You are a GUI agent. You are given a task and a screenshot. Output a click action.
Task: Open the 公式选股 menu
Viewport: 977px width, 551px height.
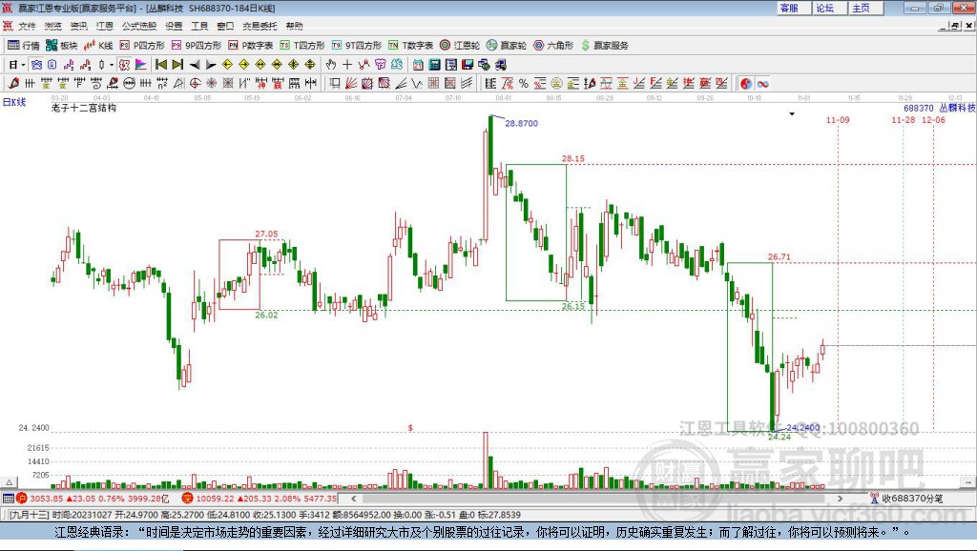pos(139,26)
